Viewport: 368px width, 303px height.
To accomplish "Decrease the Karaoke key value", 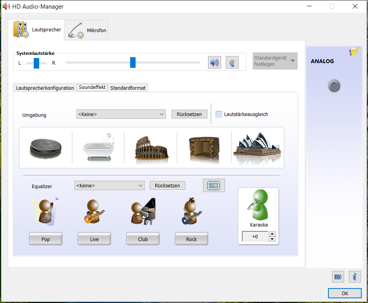I will click(272, 239).
